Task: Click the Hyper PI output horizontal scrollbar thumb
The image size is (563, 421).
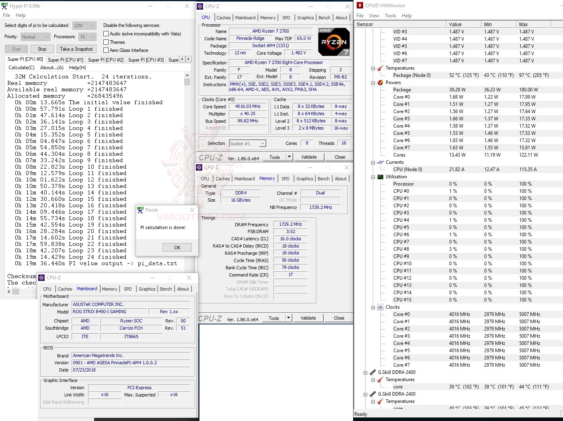Action: click(16, 292)
